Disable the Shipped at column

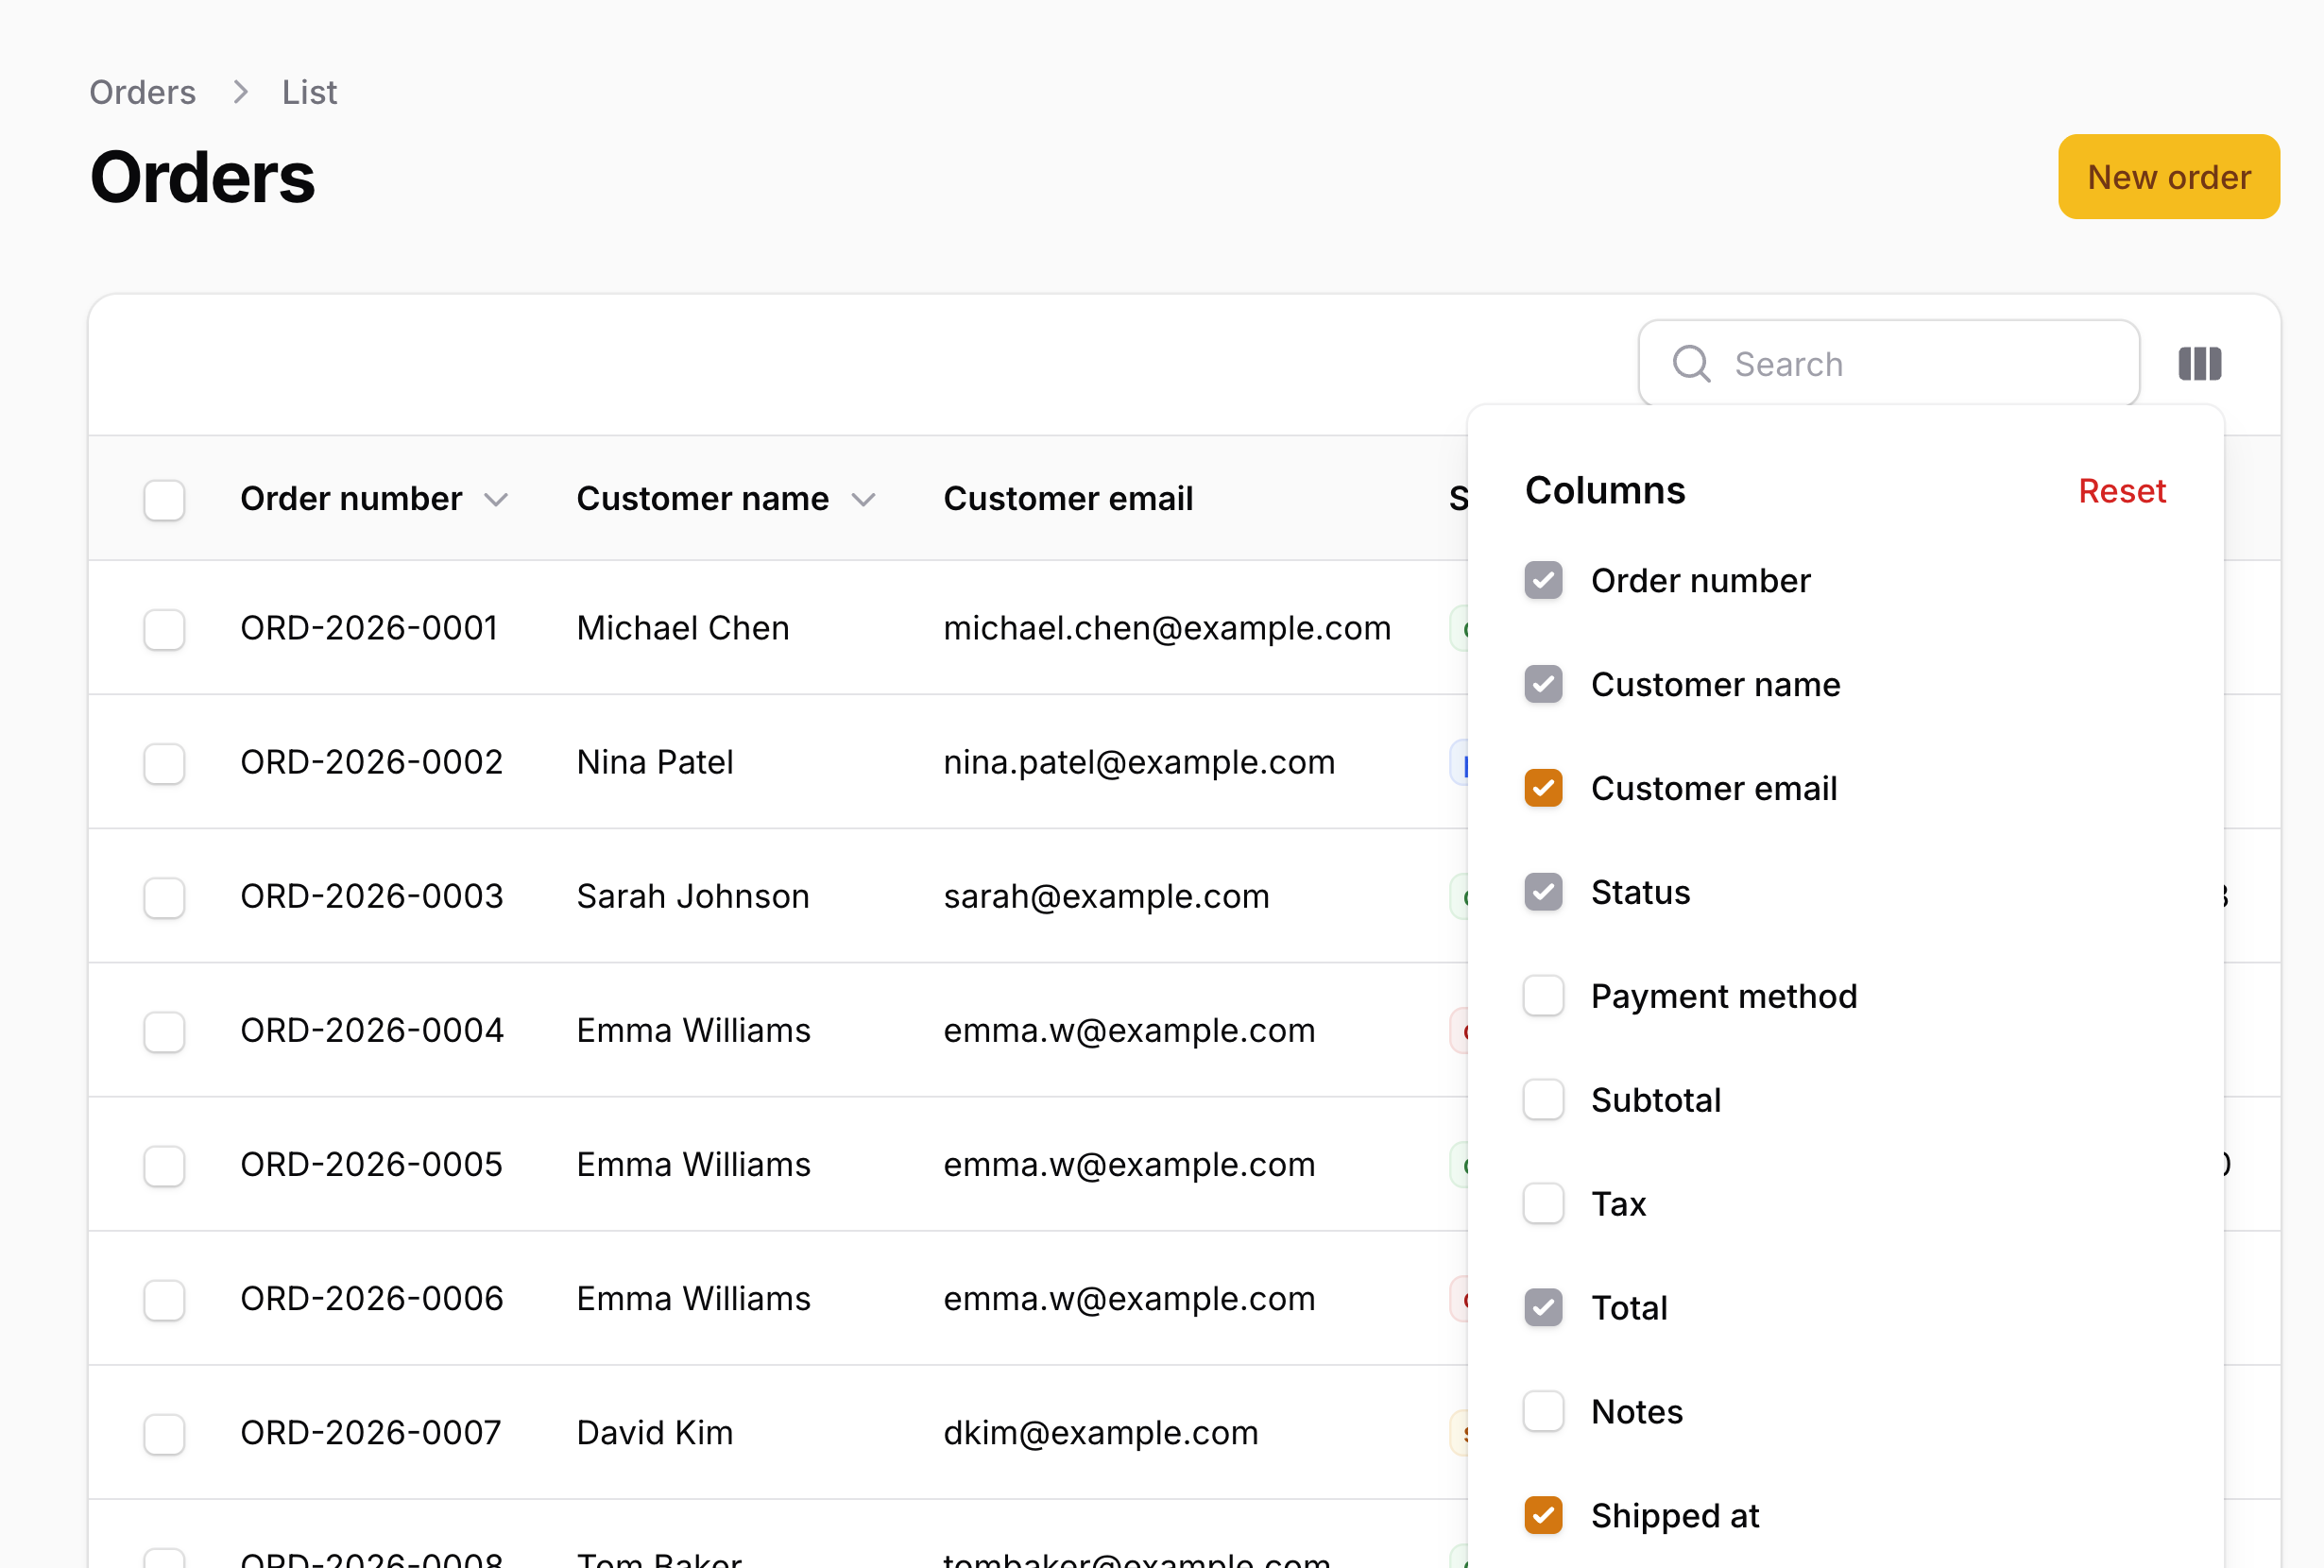1543,1515
